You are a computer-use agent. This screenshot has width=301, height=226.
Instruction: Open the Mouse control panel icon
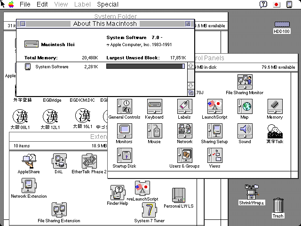[155, 131]
